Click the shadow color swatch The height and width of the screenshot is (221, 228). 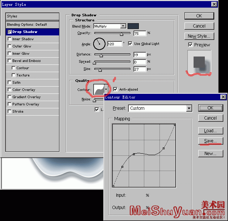pos(133,26)
